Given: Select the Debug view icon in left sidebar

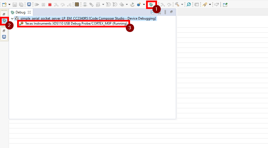Looking at the screenshot, I should pos(4,21).
